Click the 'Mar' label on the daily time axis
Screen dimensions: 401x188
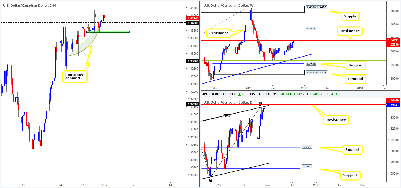pos(362,185)
